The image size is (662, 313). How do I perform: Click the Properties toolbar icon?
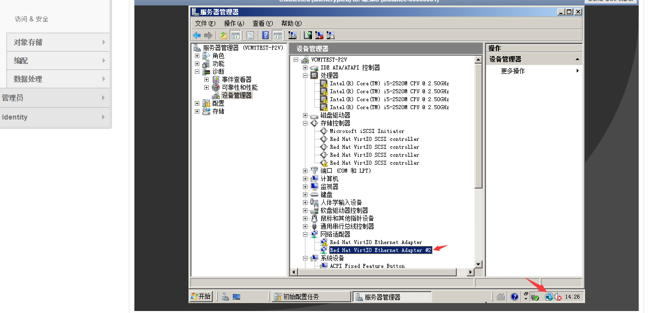(x=250, y=35)
